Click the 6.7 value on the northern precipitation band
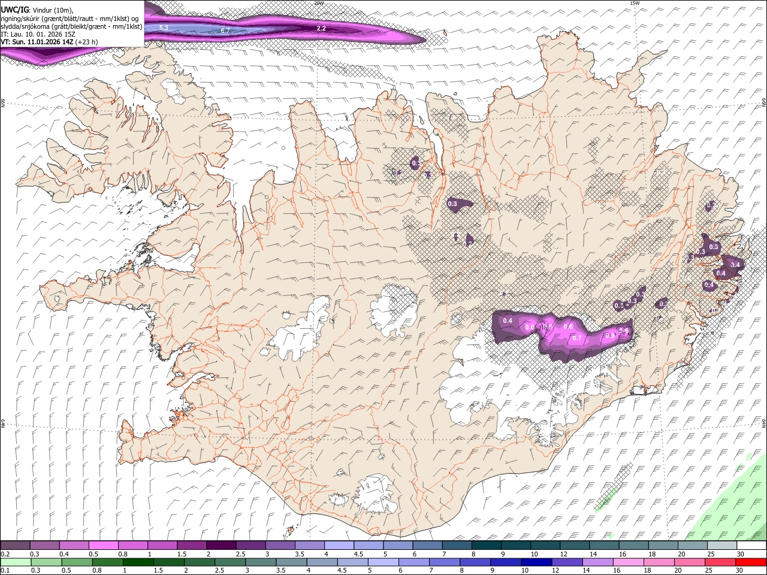This screenshot has height=575, width=767. (x=225, y=30)
